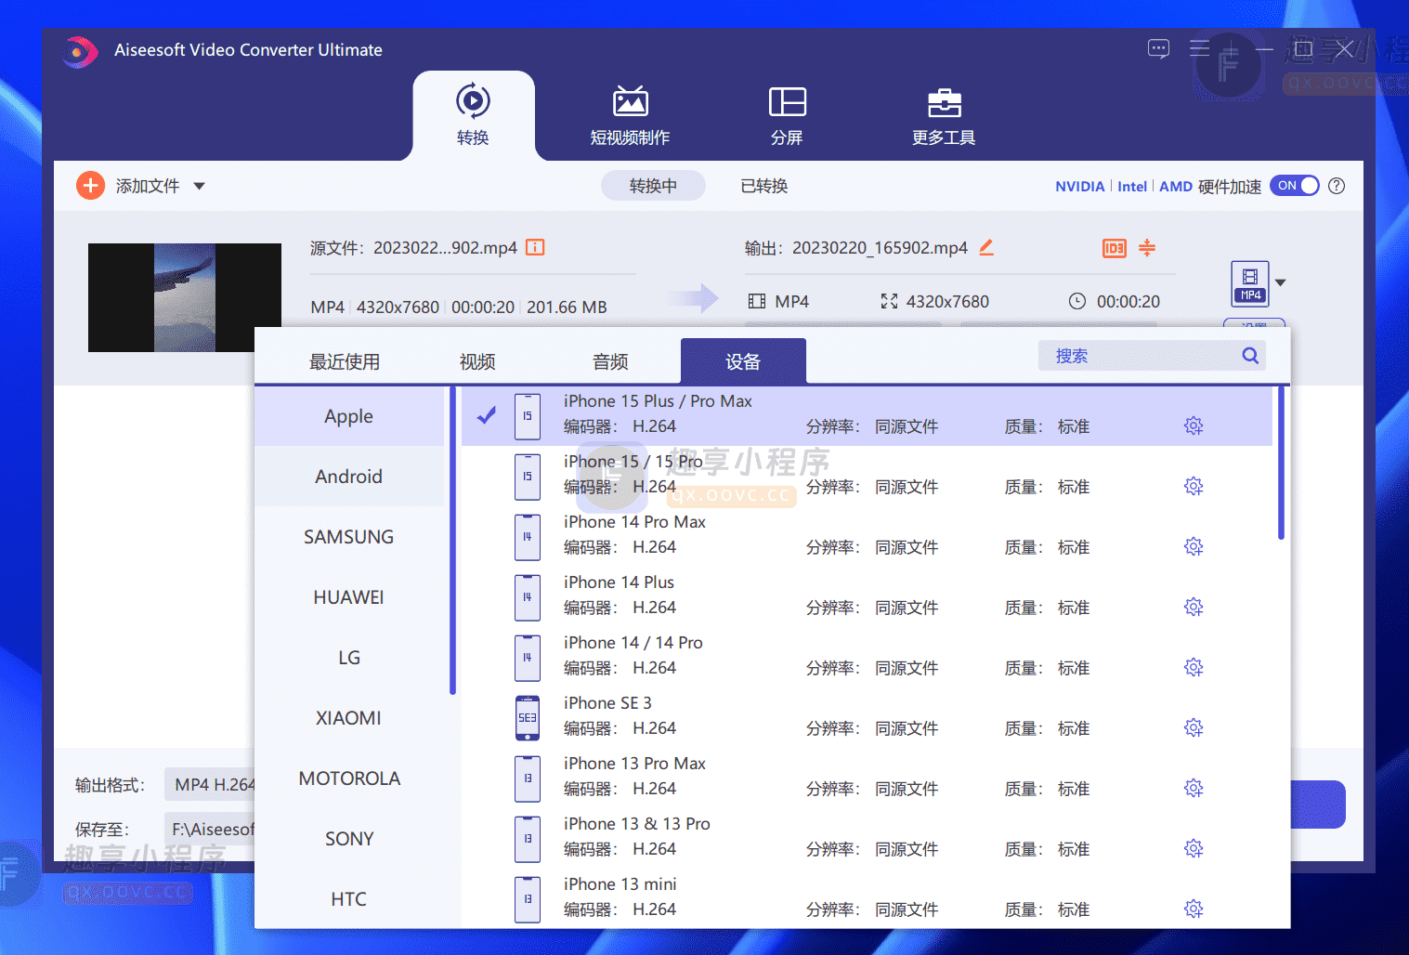The image size is (1409, 955).
Task: Select LG device category
Action: (349, 658)
